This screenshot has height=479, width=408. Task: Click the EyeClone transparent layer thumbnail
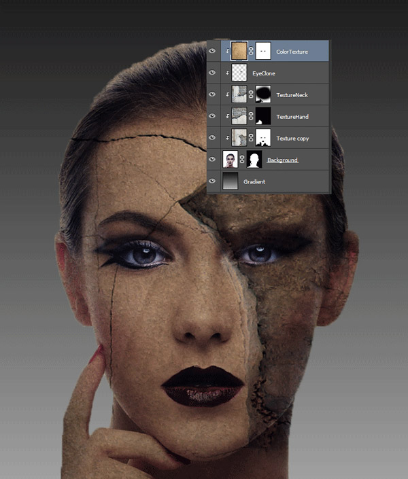tap(239, 73)
